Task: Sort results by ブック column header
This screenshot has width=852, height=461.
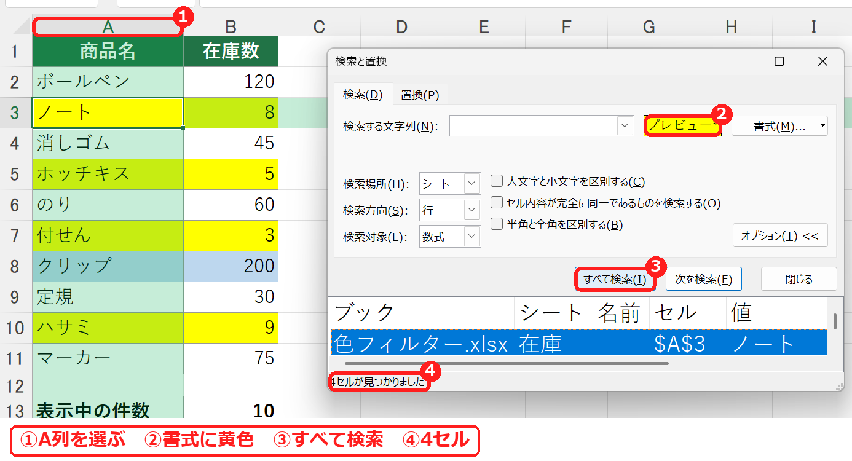Action: [422, 313]
